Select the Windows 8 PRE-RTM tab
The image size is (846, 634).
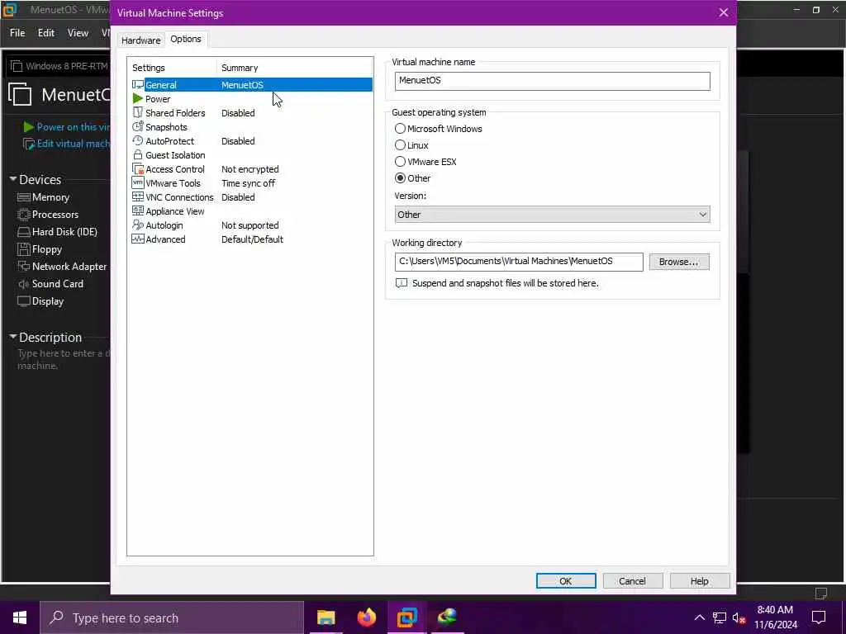coord(59,66)
